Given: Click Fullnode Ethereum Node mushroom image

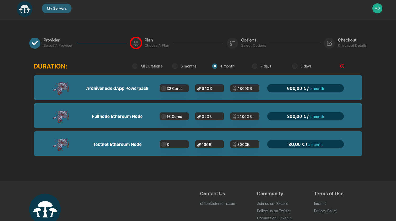Looking at the screenshot, I should [61, 116].
